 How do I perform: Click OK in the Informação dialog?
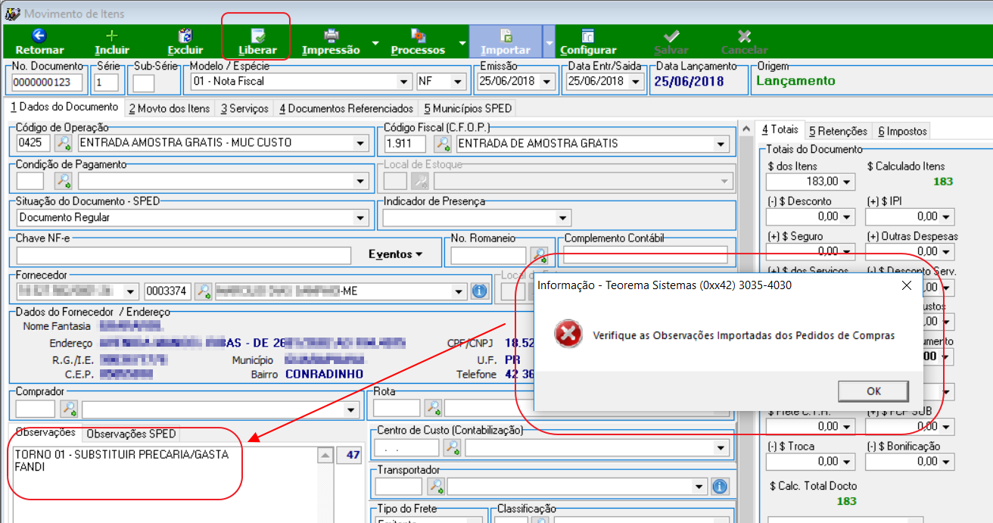[873, 391]
